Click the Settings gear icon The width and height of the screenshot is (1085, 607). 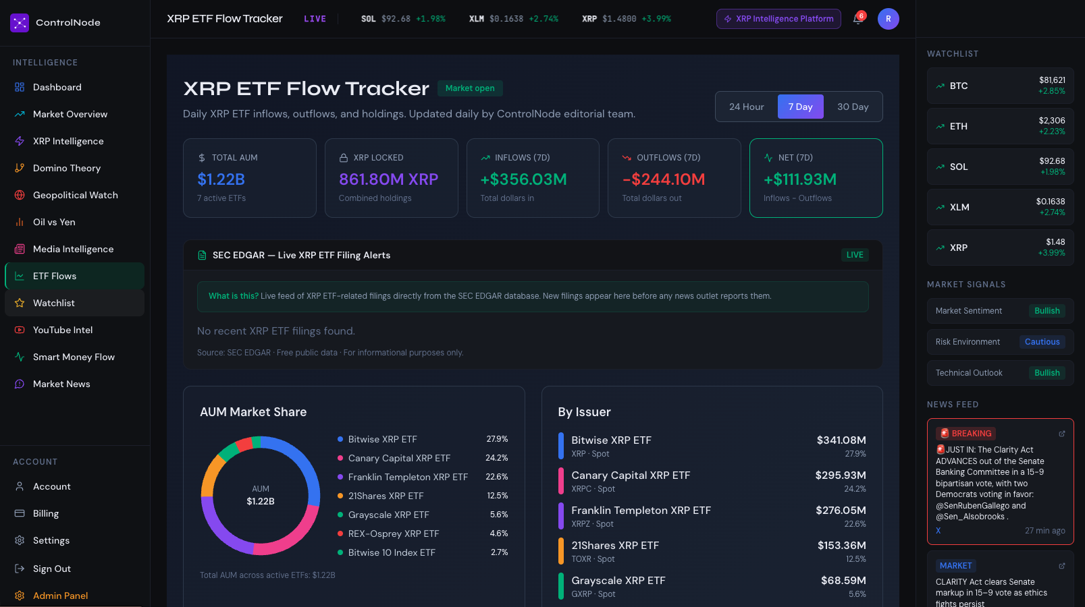coord(20,540)
